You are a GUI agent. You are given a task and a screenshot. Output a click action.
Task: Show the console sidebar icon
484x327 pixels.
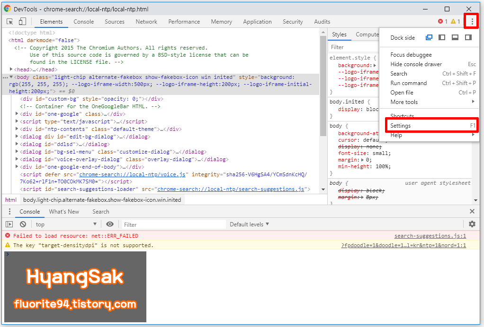9,224
